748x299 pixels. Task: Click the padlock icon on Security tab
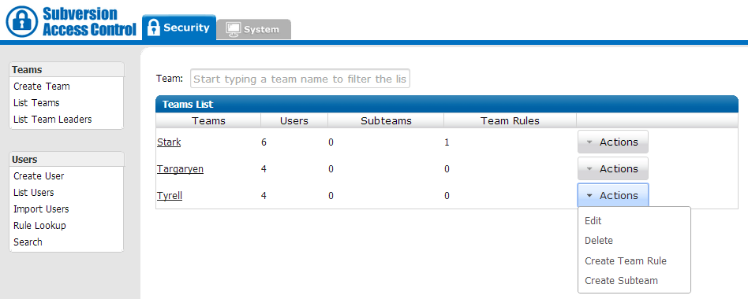pos(153,27)
